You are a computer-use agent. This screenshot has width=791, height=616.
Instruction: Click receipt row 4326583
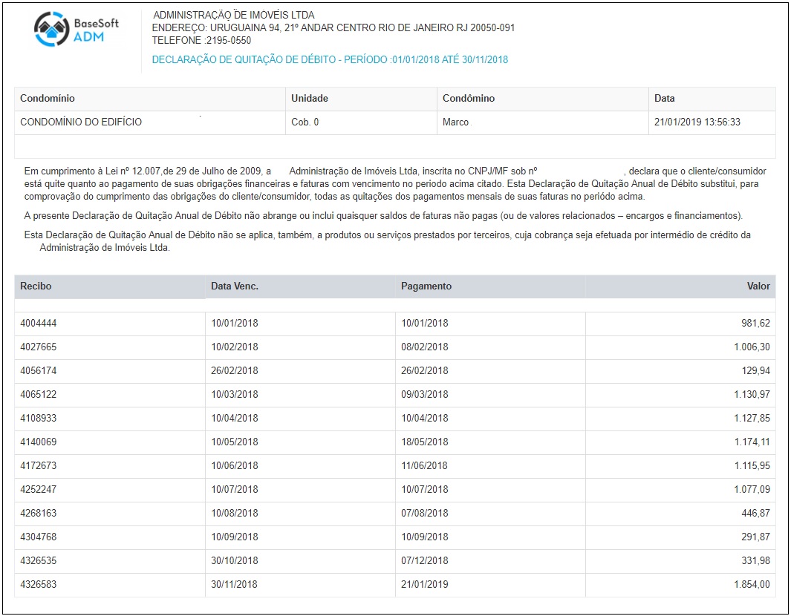point(39,585)
